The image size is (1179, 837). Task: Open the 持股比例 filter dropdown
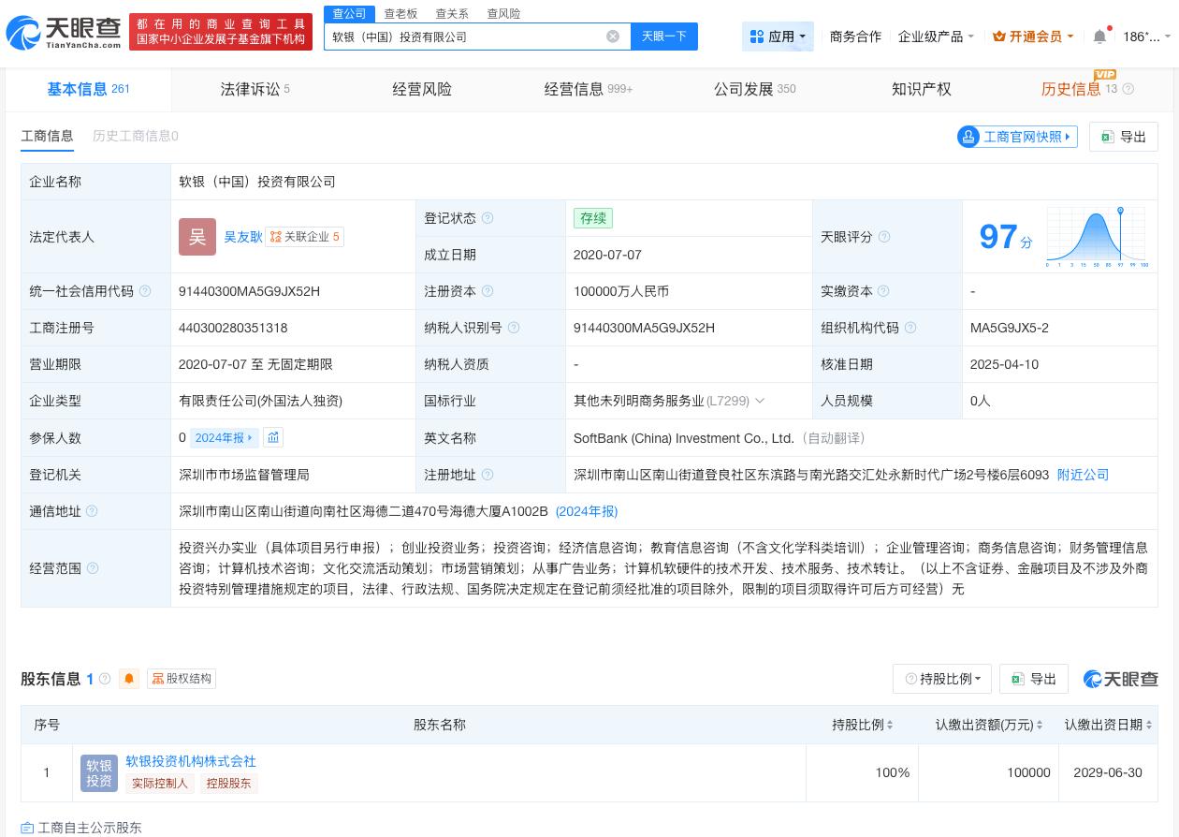click(942, 679)
